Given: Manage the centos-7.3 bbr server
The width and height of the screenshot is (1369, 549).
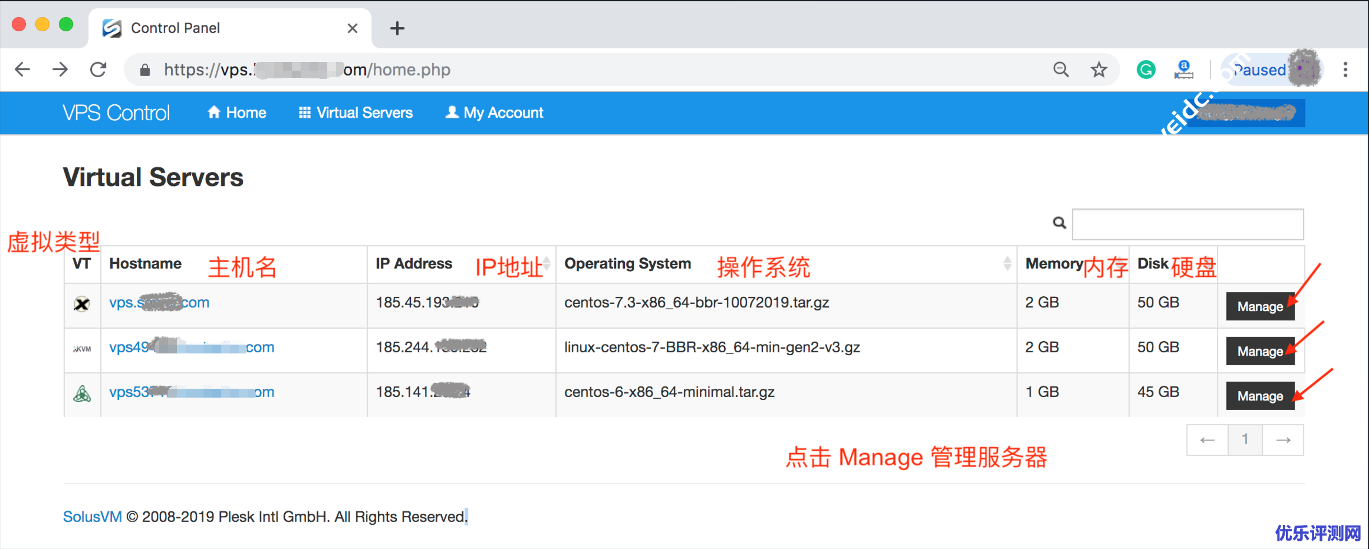Looking at the screenshot, I should pos(1260,306).
